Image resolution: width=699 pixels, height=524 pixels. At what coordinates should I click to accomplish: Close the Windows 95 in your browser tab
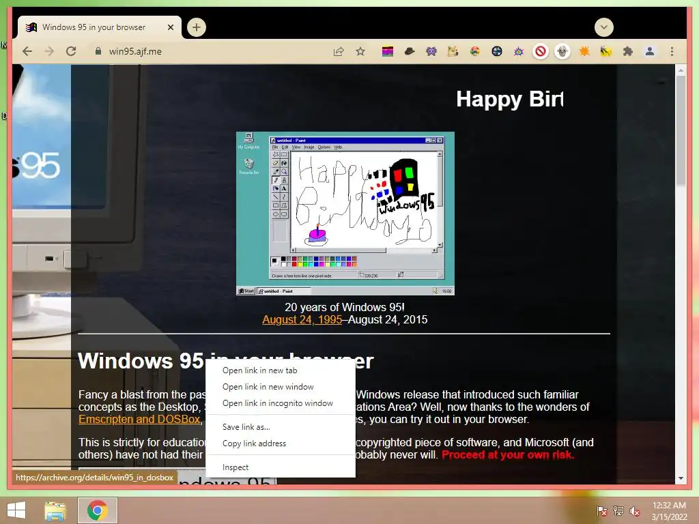point(170,27)
